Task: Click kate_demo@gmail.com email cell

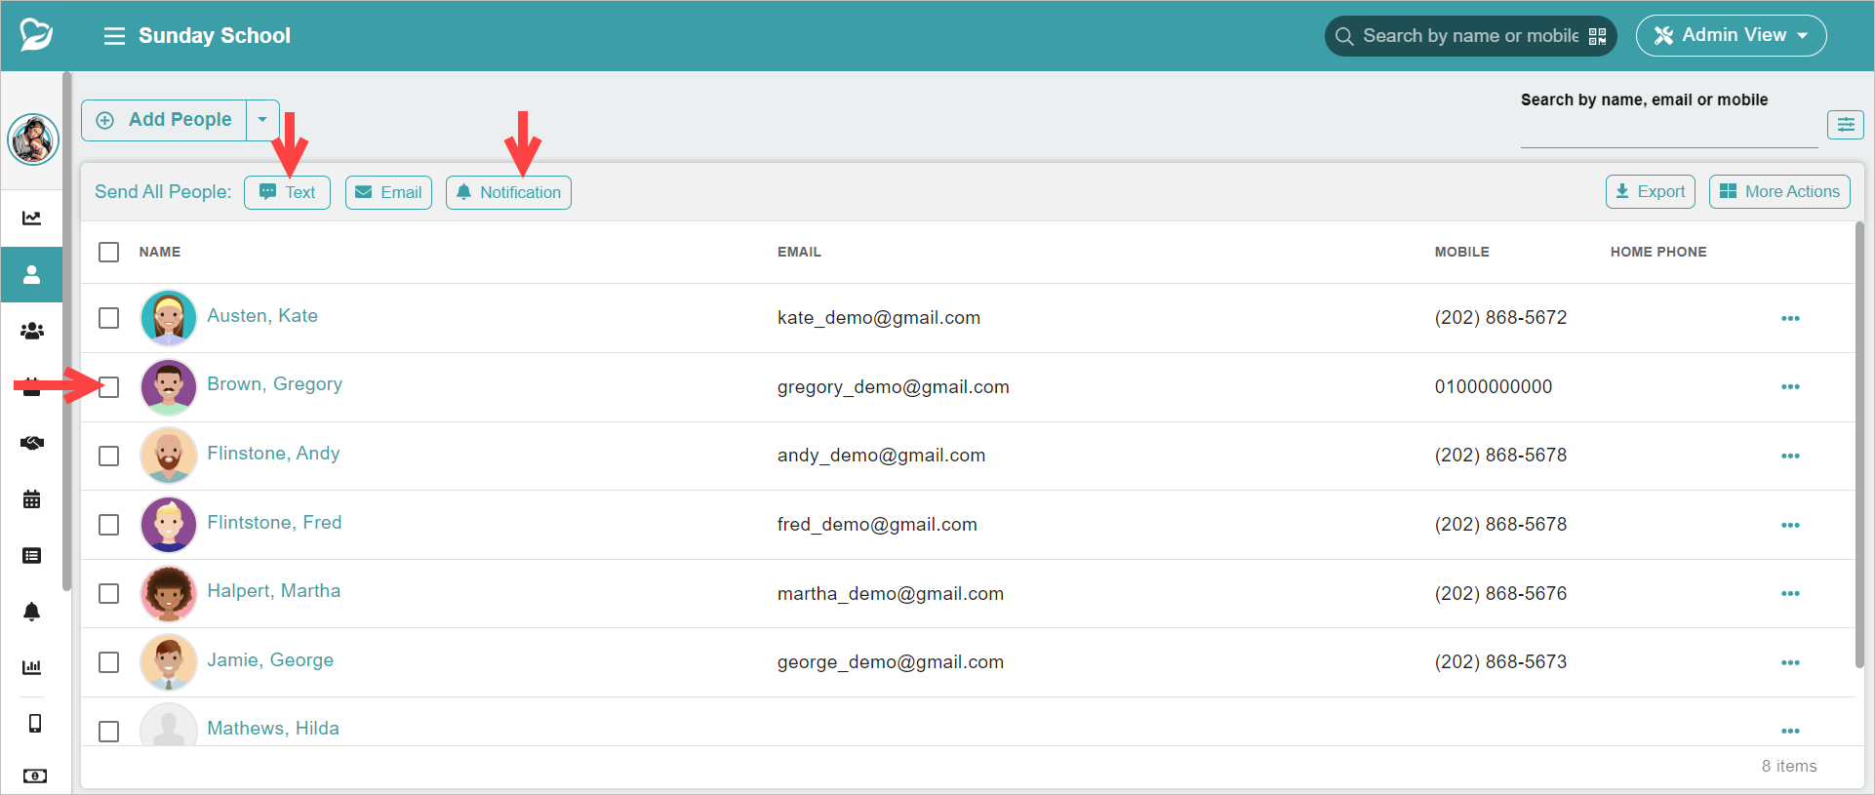Action: click(879, 318)
